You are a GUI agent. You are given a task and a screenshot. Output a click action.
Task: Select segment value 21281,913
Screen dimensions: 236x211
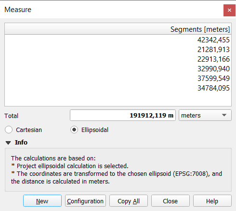pos(213,50)
